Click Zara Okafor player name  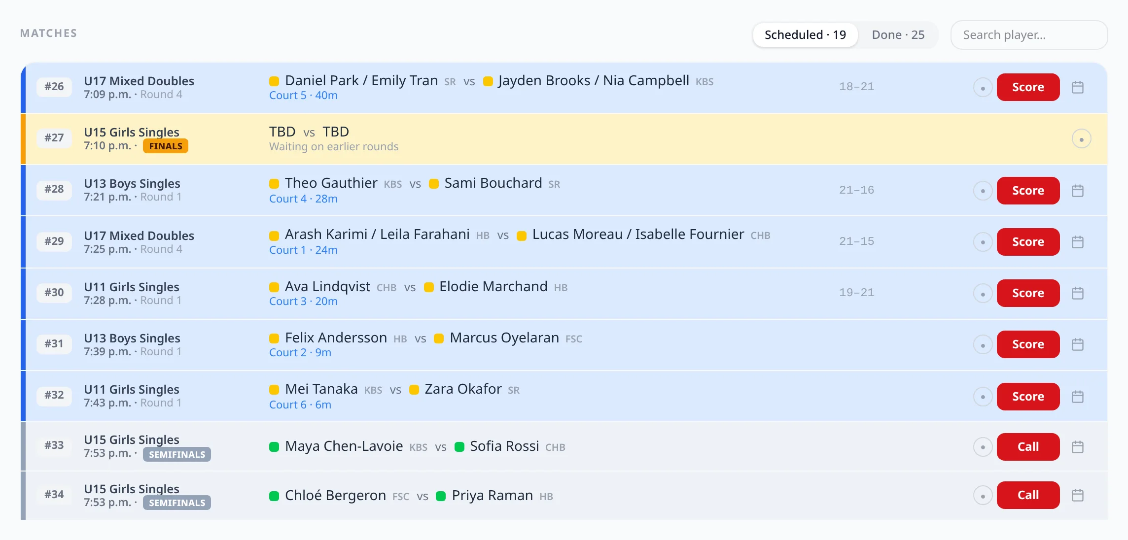coord(463,389)
